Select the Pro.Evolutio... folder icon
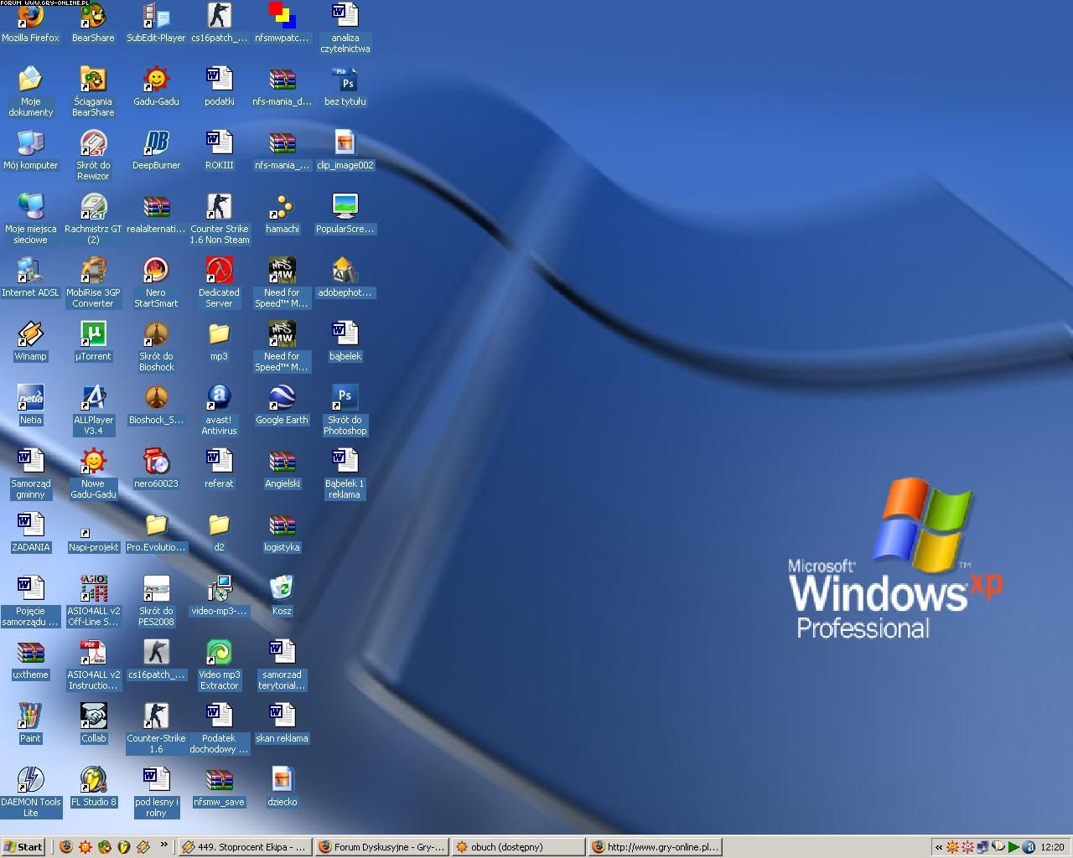The height and width of the screenshot is (858, 1073). tap(156, 532)
